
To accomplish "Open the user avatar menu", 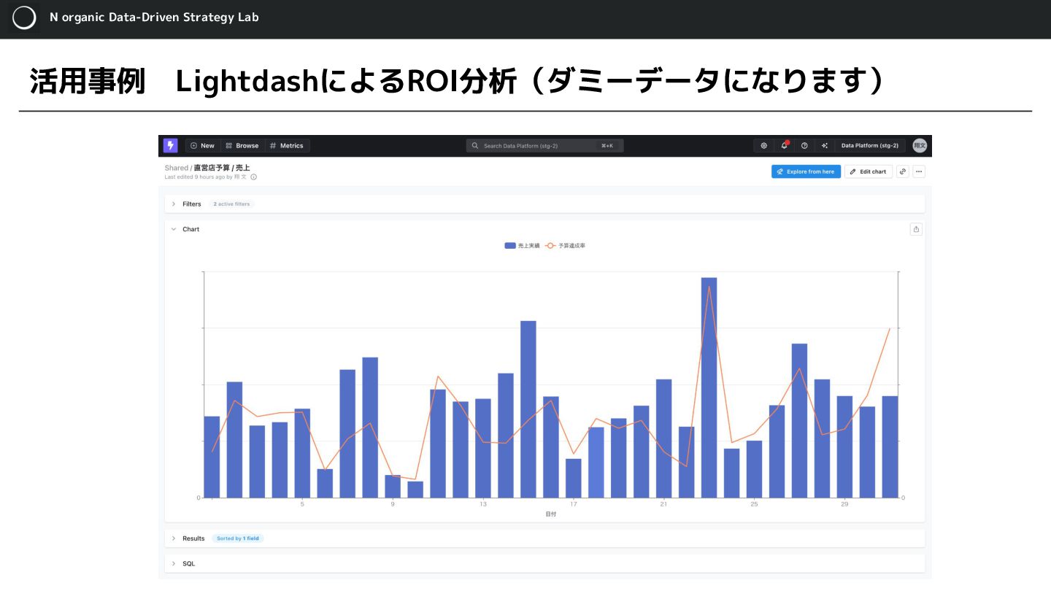I will point(920,146).
